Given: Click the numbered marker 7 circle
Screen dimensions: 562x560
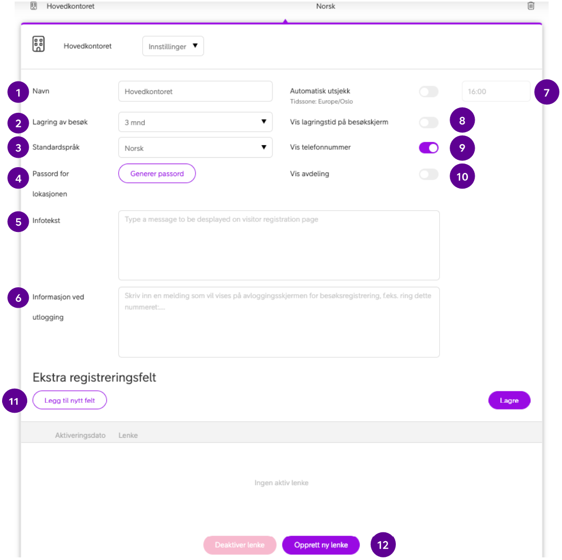Looking at the screenshot, I should pos(546,92).
